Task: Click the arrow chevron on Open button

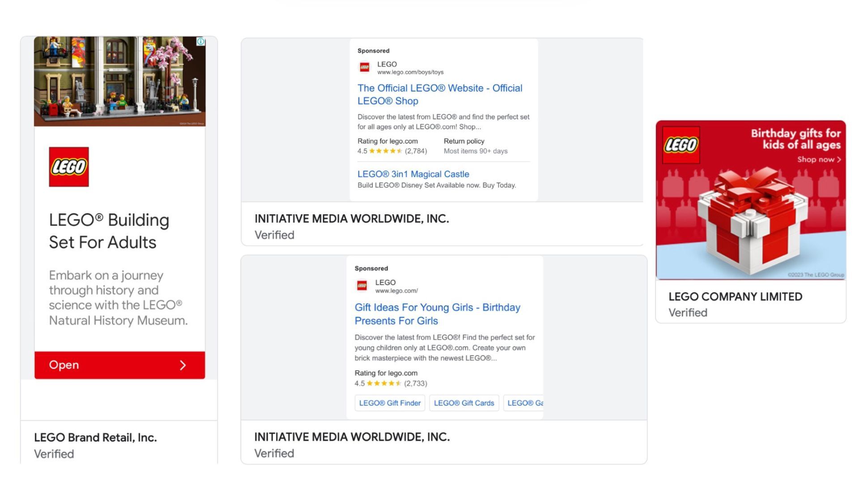Action: tap(183, 365)
